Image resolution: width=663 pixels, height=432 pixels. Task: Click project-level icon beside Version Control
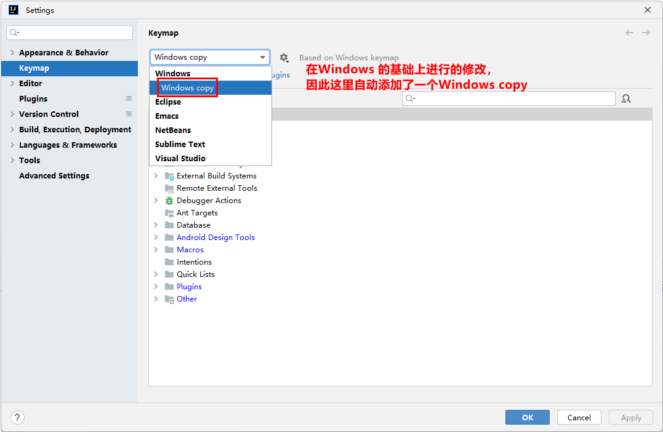click(x=129, y=114)
